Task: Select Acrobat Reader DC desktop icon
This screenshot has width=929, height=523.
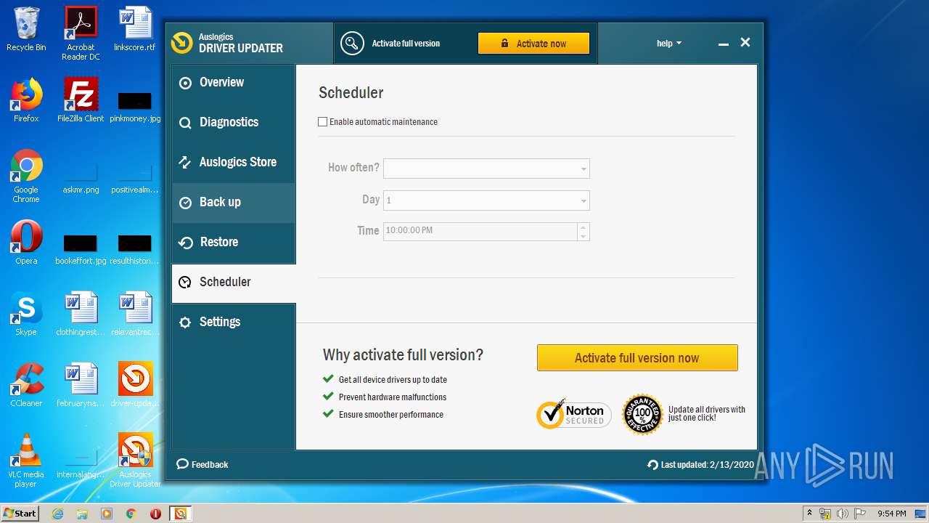Action: 81,33
